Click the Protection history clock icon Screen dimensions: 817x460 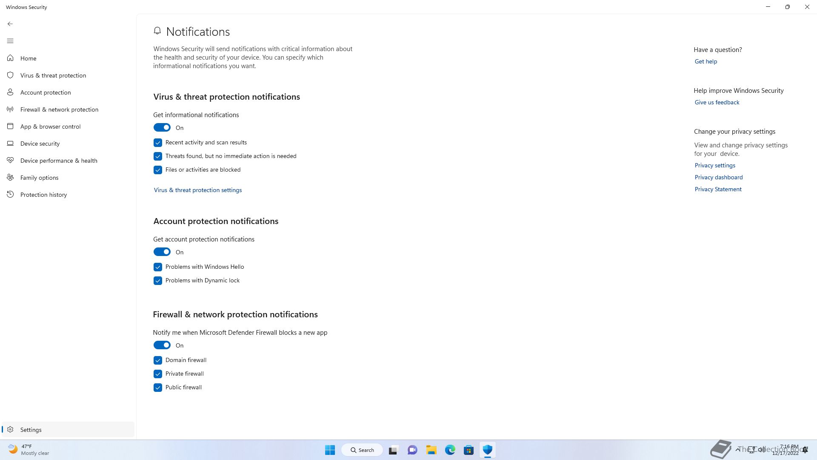pos(10,194)
